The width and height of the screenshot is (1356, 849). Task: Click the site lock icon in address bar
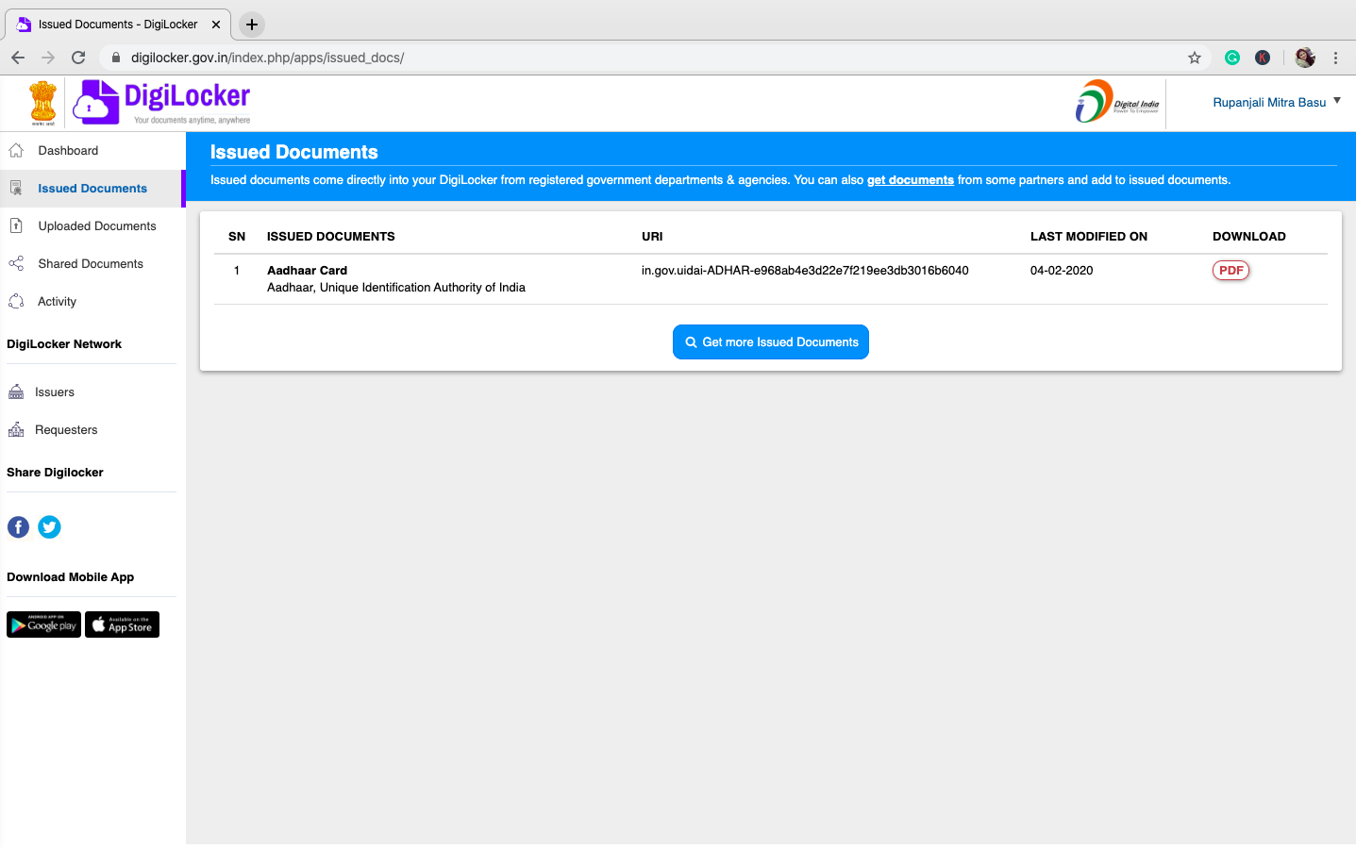116,58
